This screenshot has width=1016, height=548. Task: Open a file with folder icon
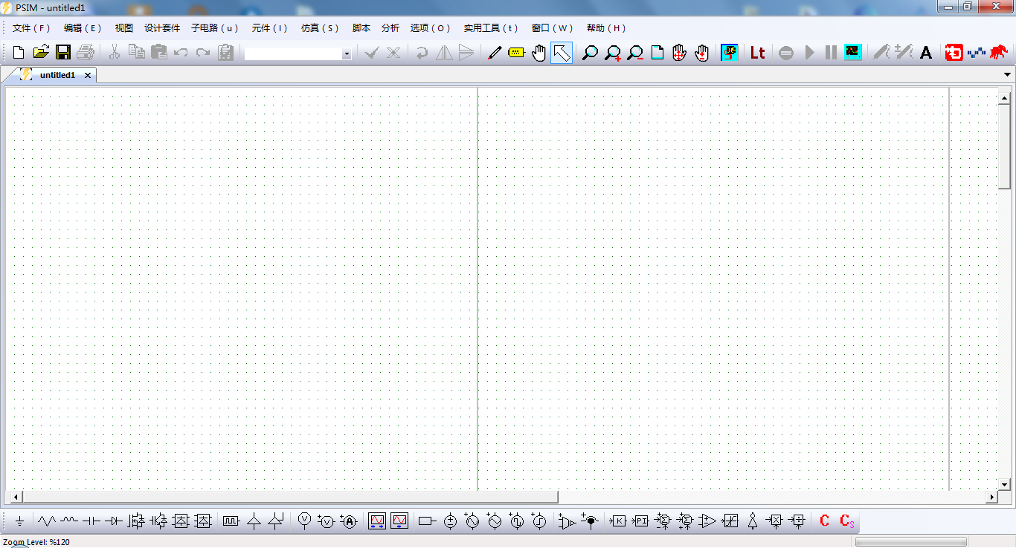(41, 53)
